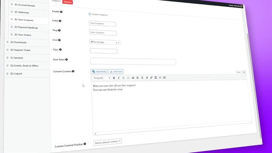
Task: Open help tooltip beside Class
Action: point(60,50)
